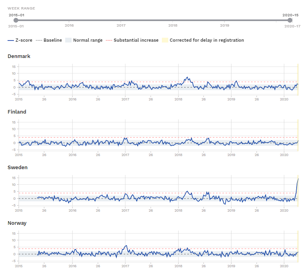Click the 2017 tick label on range slider
Viewport: 307px width, 276px height.
click(x=121, y=25)
